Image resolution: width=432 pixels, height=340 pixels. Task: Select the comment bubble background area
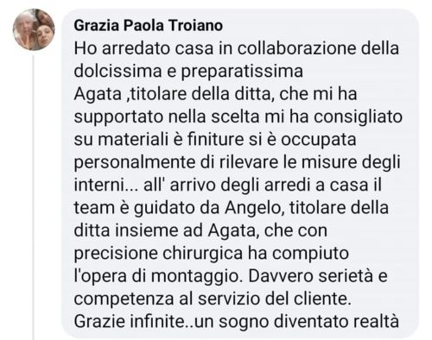click(240, 173)
